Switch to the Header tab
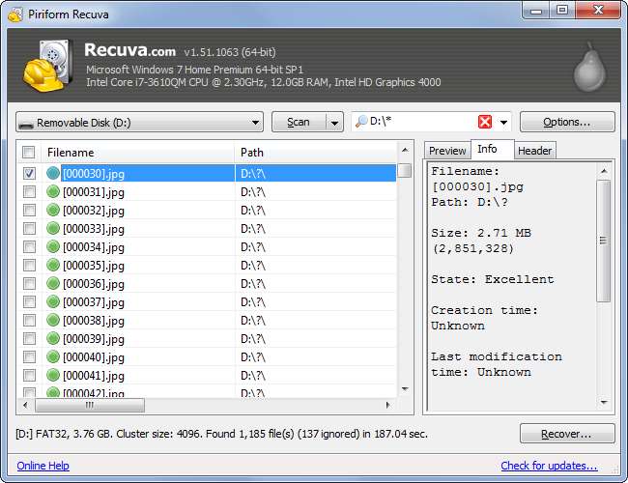 coord(534,151)
